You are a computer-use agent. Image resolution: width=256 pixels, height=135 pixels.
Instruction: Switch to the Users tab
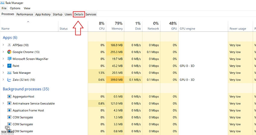pos(68,14)
